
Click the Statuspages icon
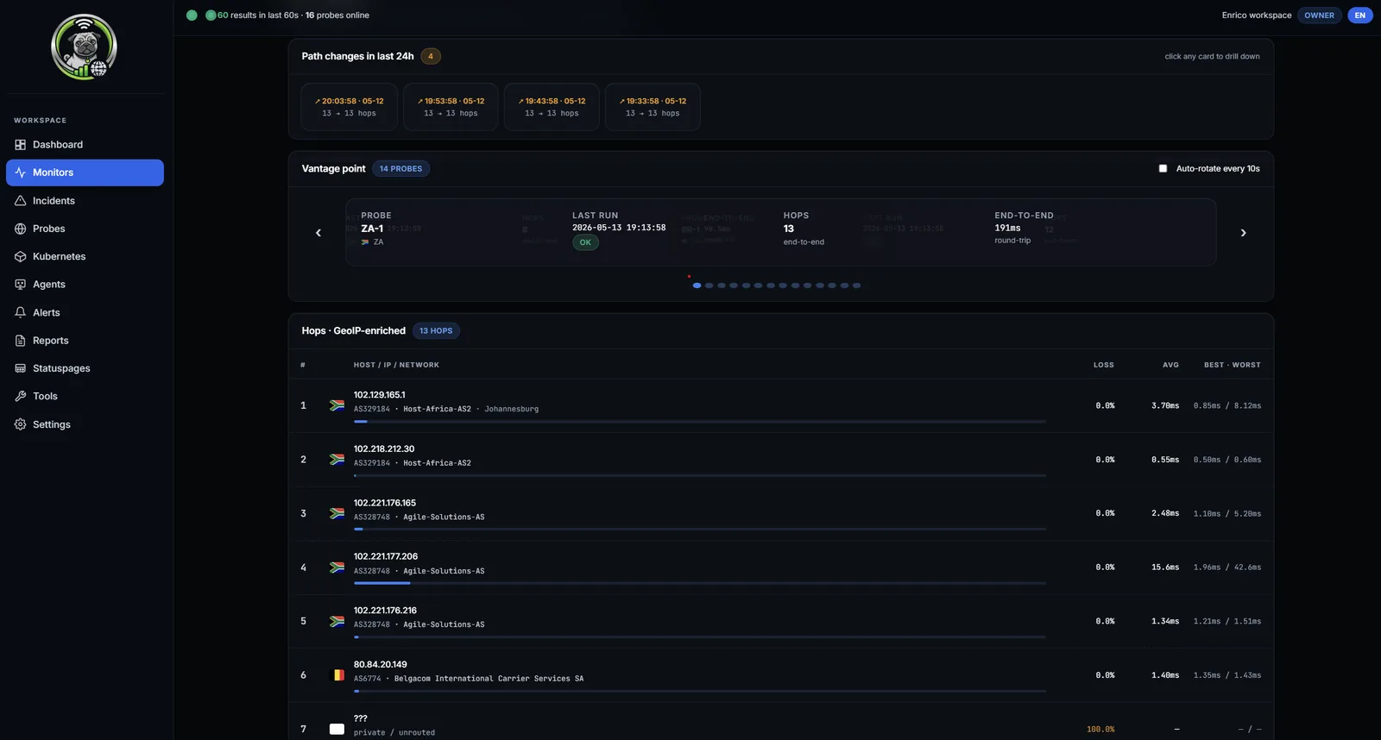point(20,368)
